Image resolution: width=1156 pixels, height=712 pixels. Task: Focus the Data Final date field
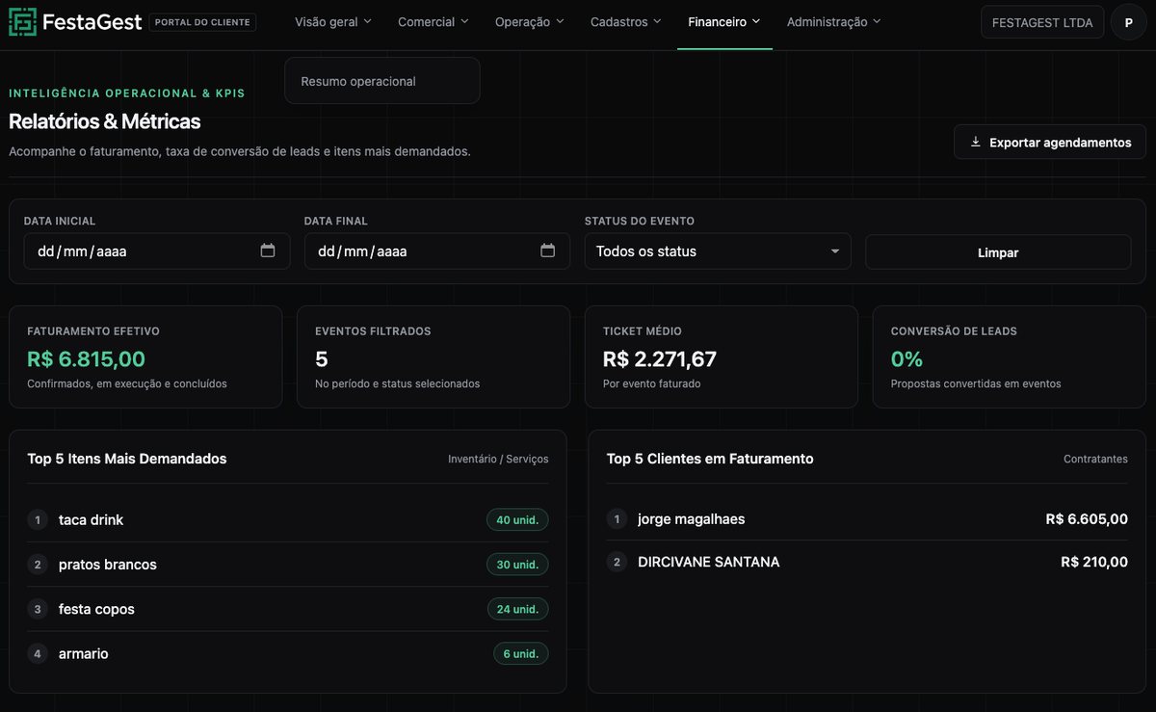(437, 251)
